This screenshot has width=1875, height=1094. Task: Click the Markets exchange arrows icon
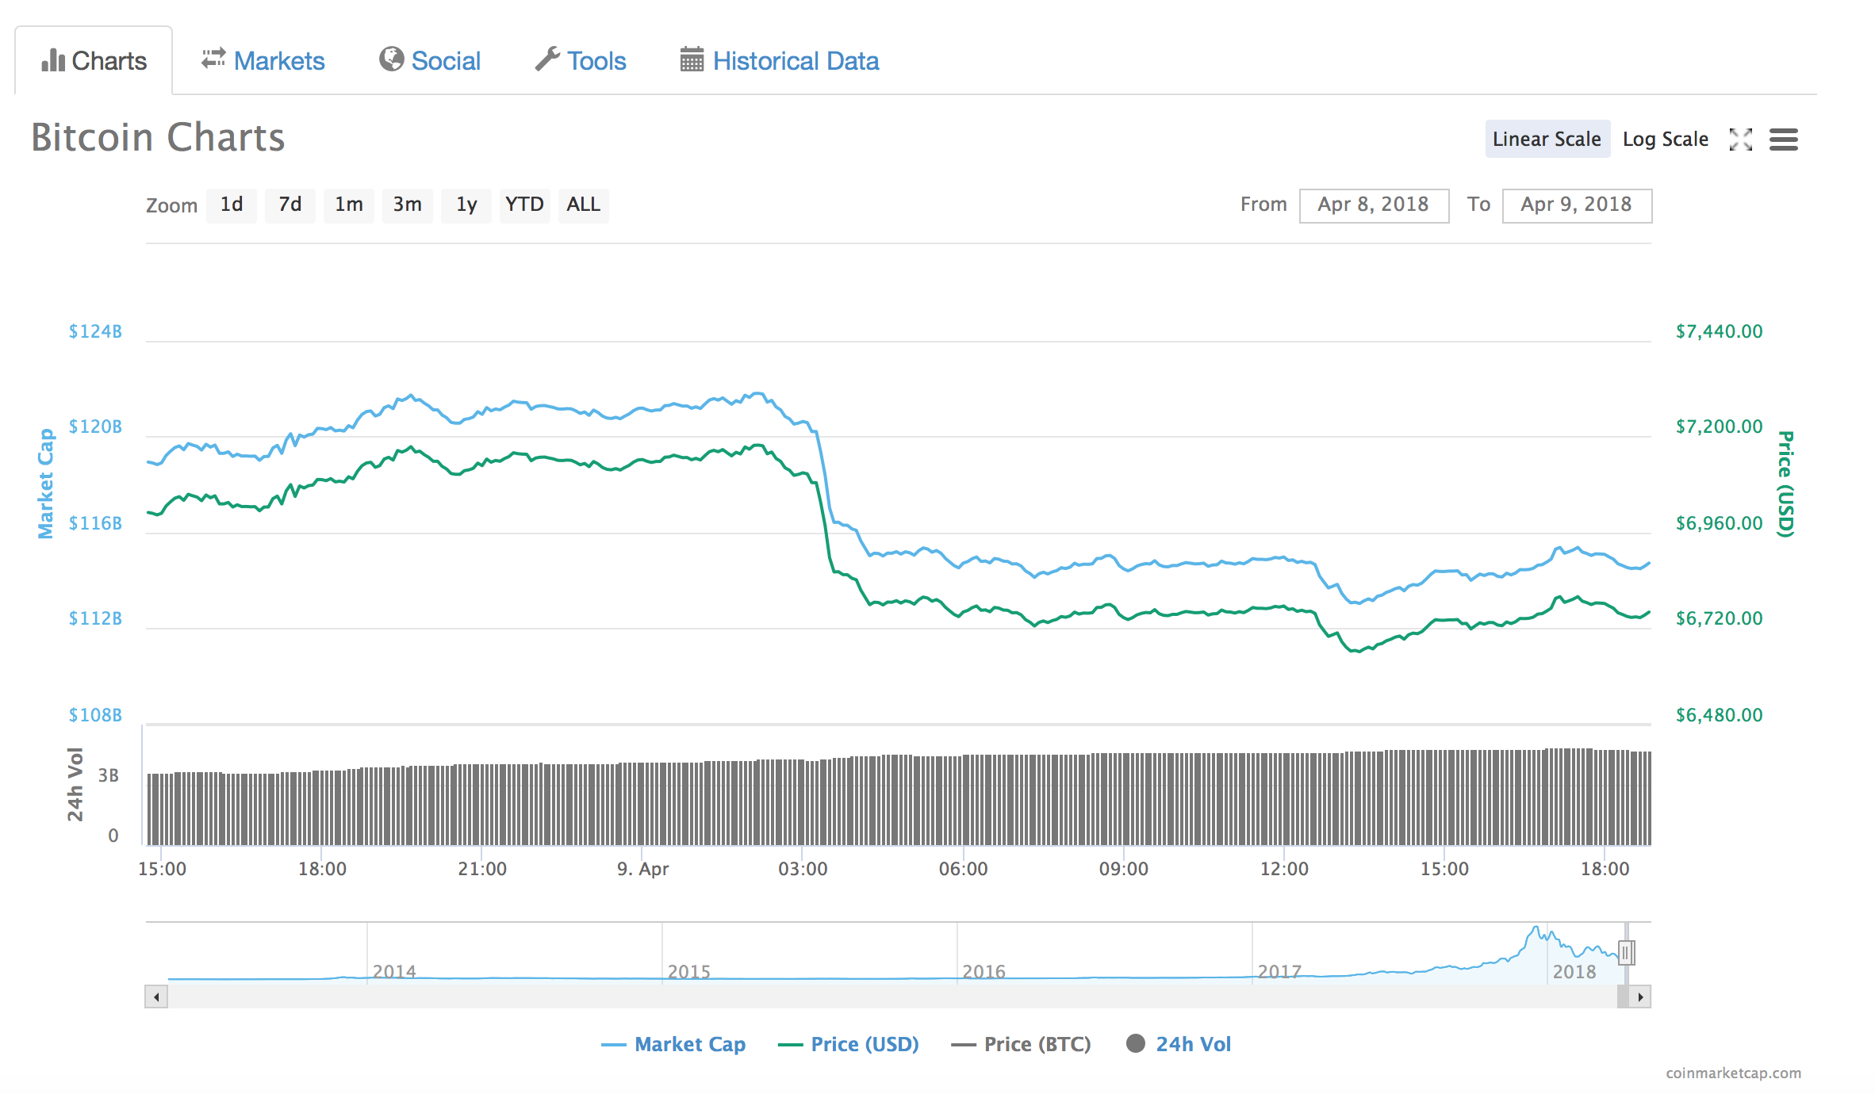click(213, 59)
